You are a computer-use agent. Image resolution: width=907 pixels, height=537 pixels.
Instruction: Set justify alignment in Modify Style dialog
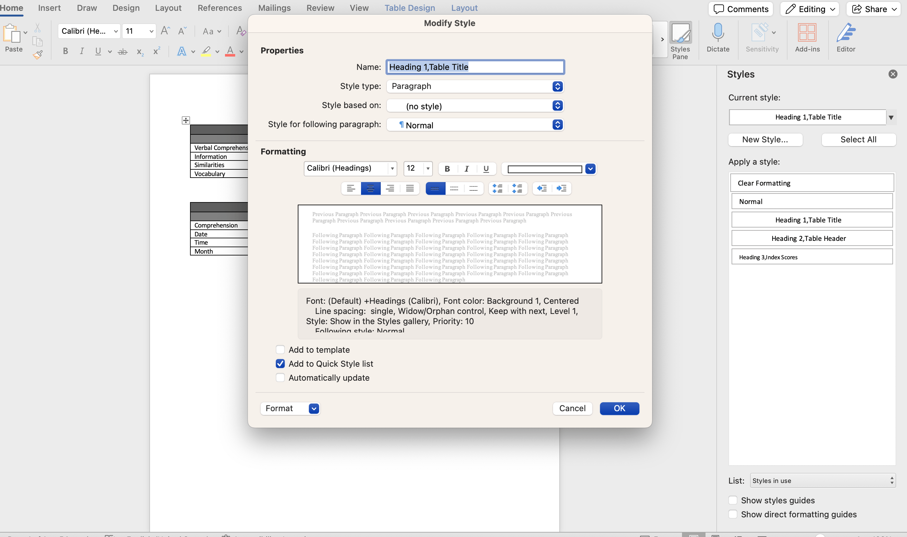click(x=410, y=188)
